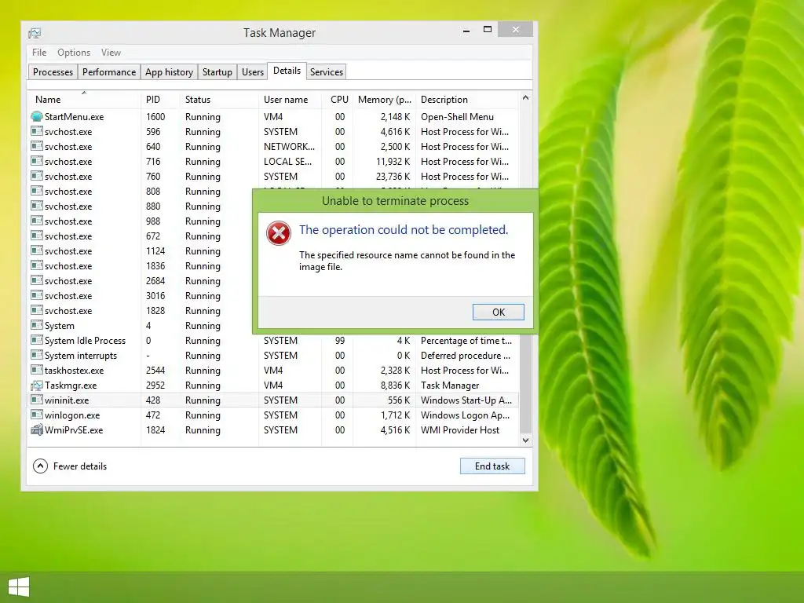Click the Windows Logon Ap... description

pyautogui.click(x=465, y=415)
